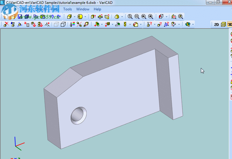Select the countersunk hole on the model
The width and height of the screenshot is (232, 159).
coord(79,115)
